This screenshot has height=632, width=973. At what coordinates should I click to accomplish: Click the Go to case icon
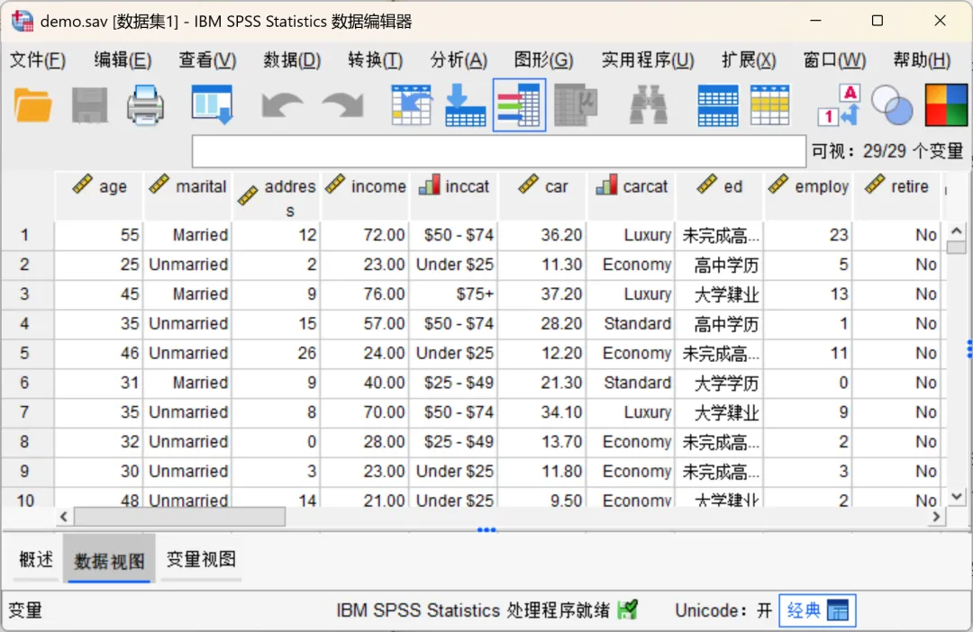coord(411,104)
